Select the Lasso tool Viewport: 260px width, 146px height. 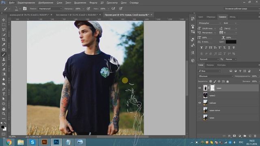[x=4, y=30]
